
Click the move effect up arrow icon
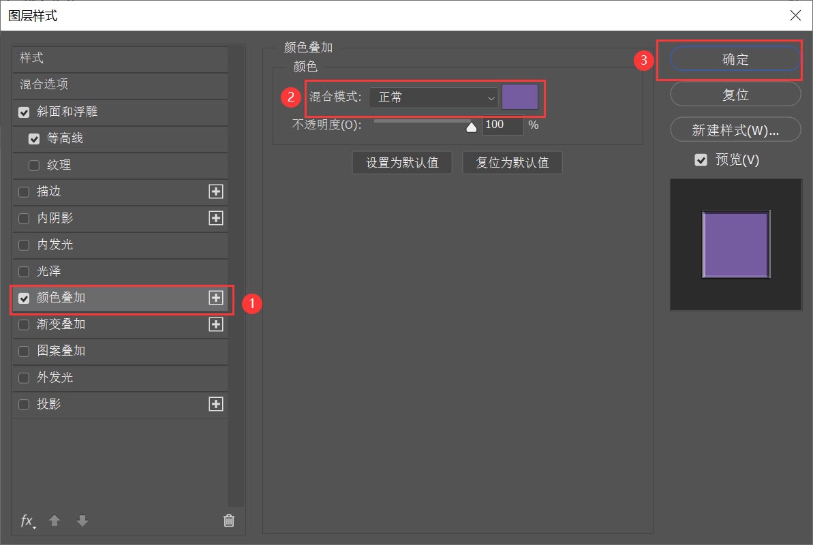(55, 520)
